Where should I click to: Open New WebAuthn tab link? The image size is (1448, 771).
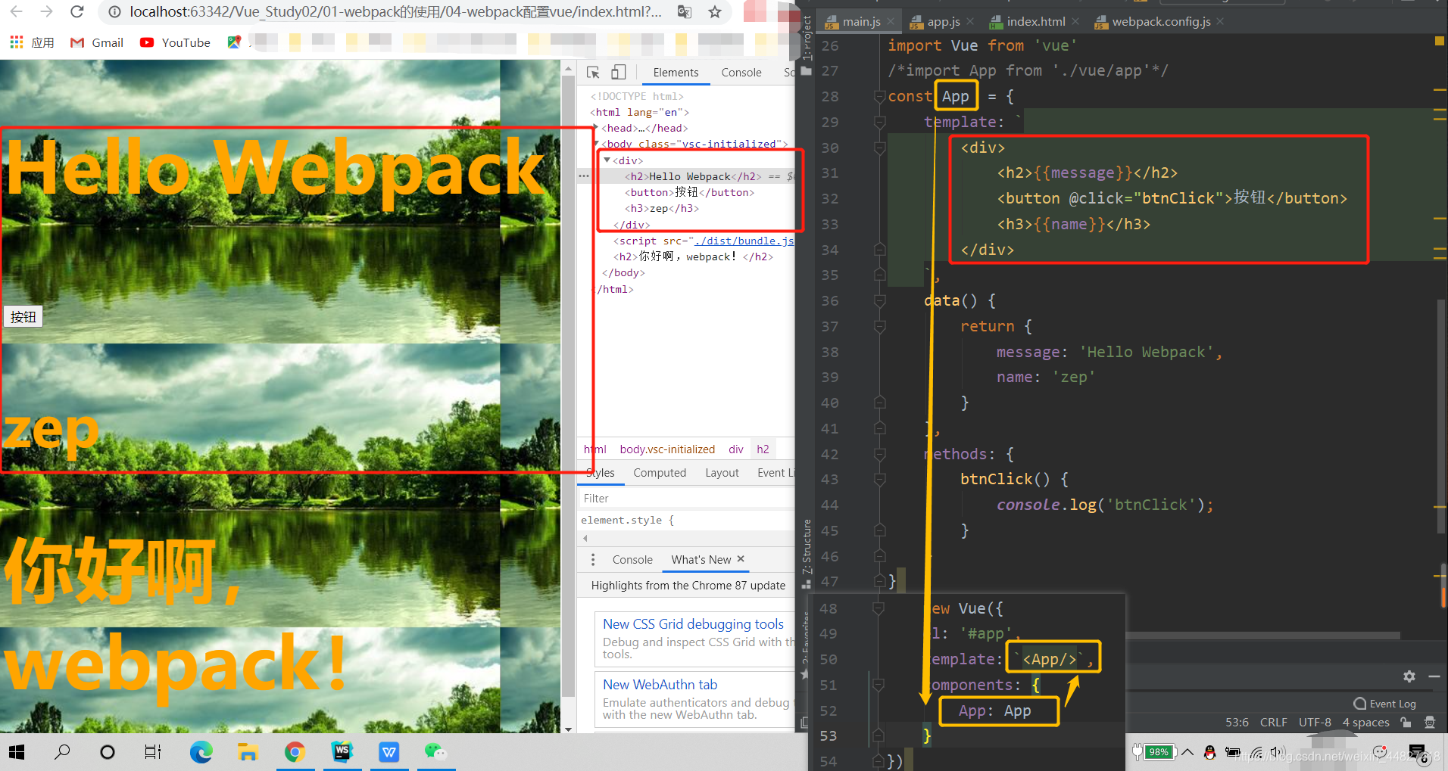660,685
